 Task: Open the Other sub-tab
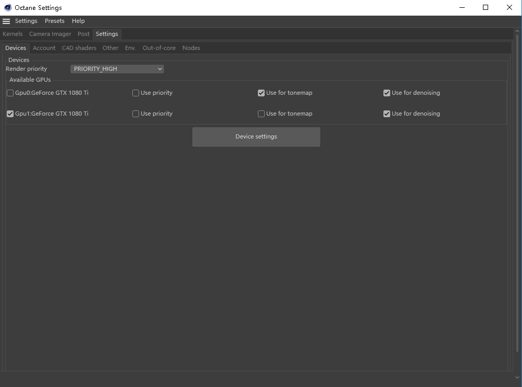pos(110,48)
